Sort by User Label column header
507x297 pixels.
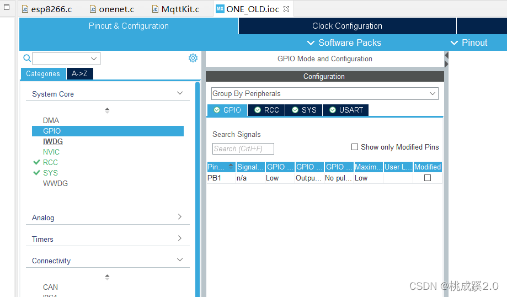point(398,167)
